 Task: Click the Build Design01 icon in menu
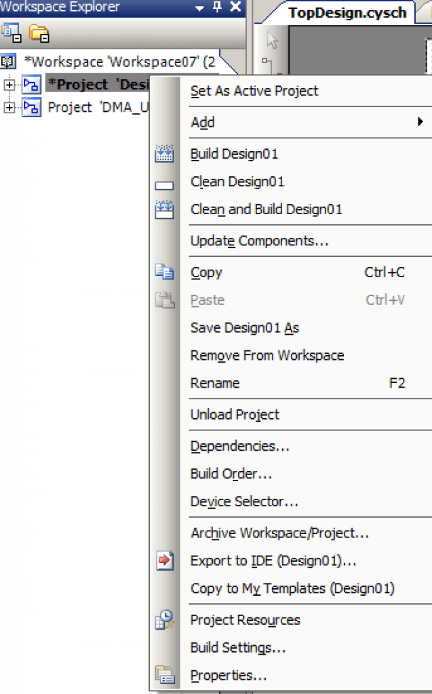tap(164, 154)
